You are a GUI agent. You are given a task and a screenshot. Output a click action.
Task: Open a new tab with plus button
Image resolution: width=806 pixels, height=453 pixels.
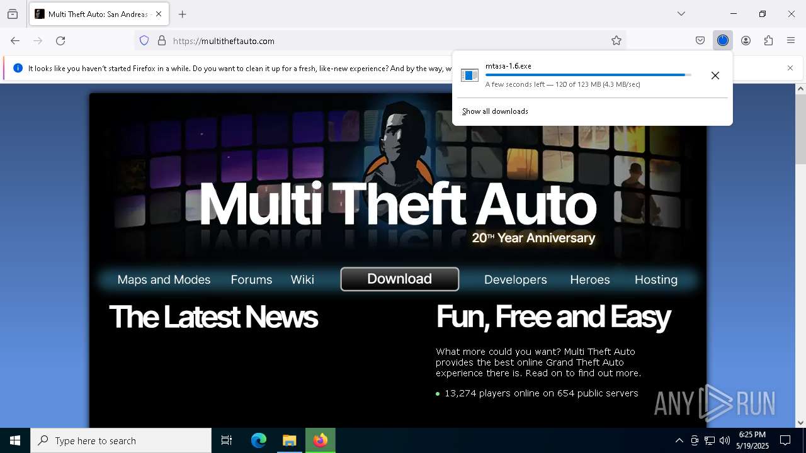183,14
